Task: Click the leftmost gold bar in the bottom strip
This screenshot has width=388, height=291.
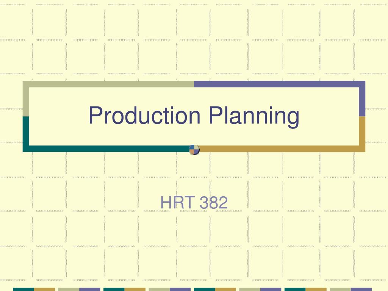Action: coord(44,289)
